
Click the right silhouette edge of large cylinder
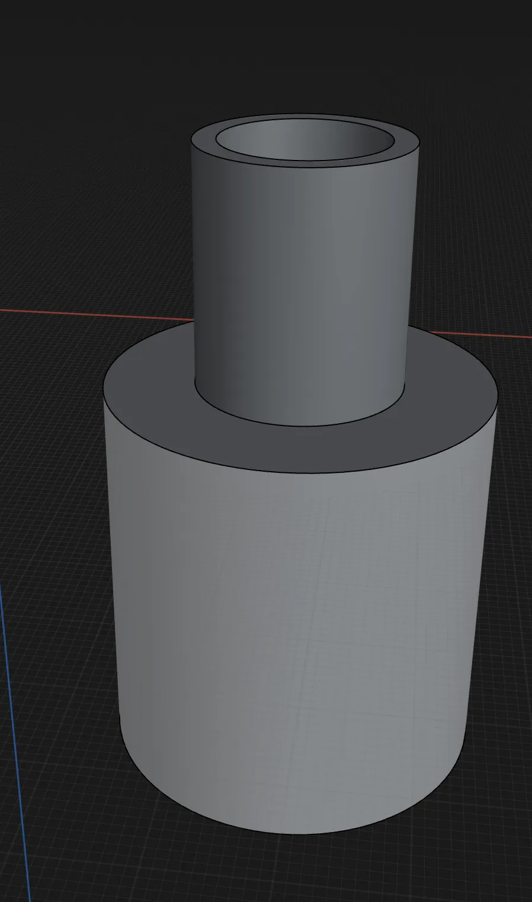click(x=480, y=563)
